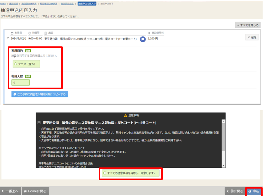Image resolution: width=263 pixels, height=196 pixels.
Task: Click the blue speech bubble icon beside facility name
Action: (x=143, y=38)
